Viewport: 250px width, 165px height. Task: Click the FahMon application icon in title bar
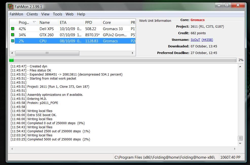tap(11, 7)
